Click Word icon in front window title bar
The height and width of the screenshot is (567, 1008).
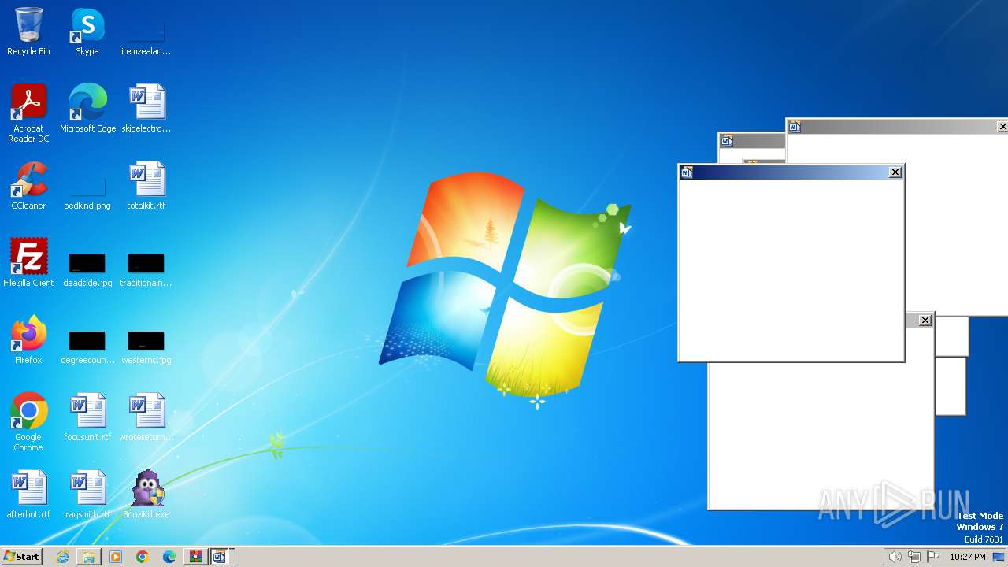pos(687,172)
